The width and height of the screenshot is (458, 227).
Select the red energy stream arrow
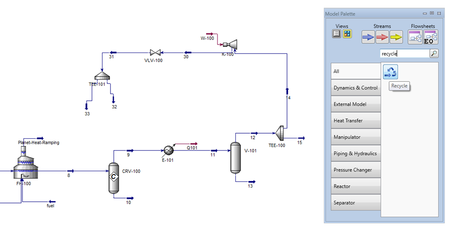[382, 37]
